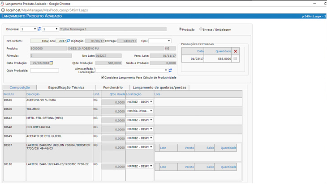
Task: Go to Lançamento de quebras/perdas tab
Action: tap(160, 88)
